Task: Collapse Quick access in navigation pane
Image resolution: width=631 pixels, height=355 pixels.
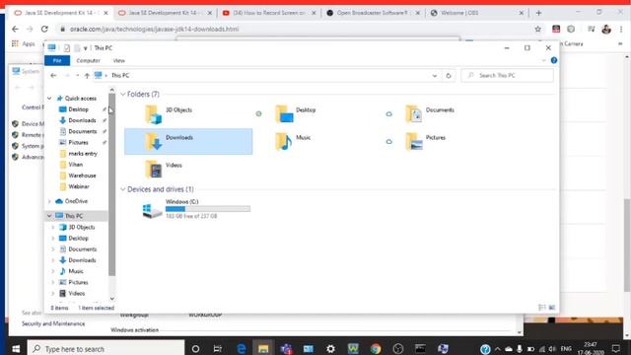Action: pyautogui.click(x=49, y=99)
